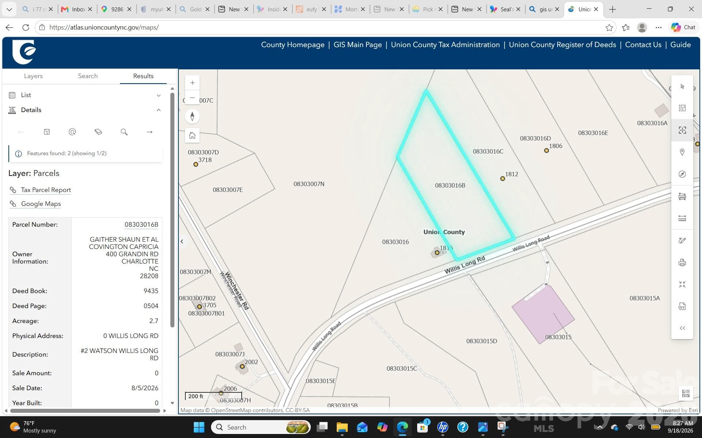Screen dimensions: 702x438
Task: Expand the List section
Action: pyautogui.click(x=85, y=95)
